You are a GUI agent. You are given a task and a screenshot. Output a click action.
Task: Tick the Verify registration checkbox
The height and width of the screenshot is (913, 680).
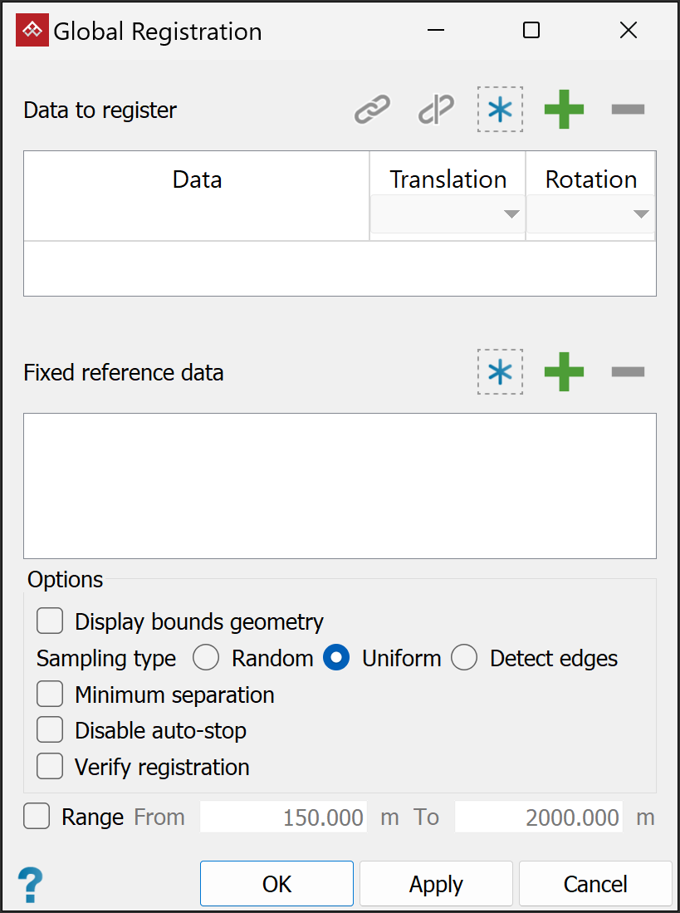(50, 767)
